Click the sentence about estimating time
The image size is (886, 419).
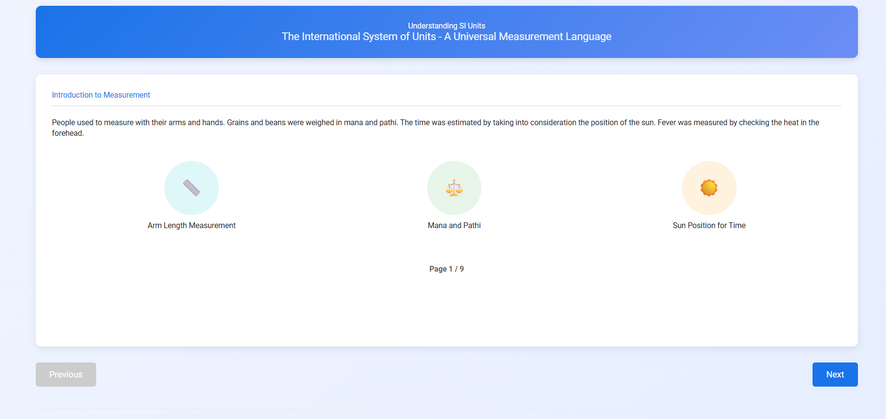[527, 123]
